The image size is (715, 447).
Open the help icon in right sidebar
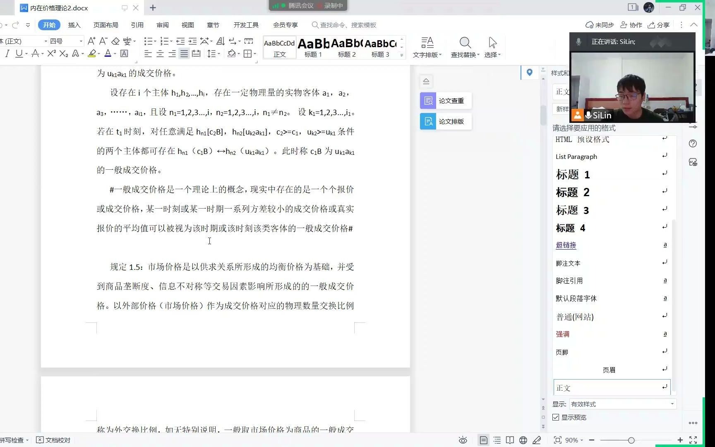click(x=693, y=144)
